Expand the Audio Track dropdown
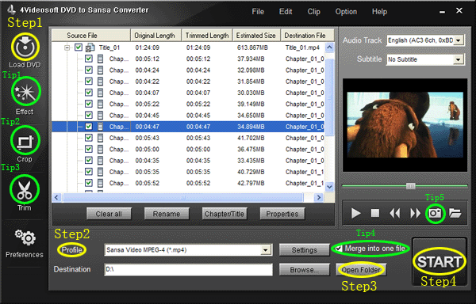476x304 pixels. tap(459, 40)
